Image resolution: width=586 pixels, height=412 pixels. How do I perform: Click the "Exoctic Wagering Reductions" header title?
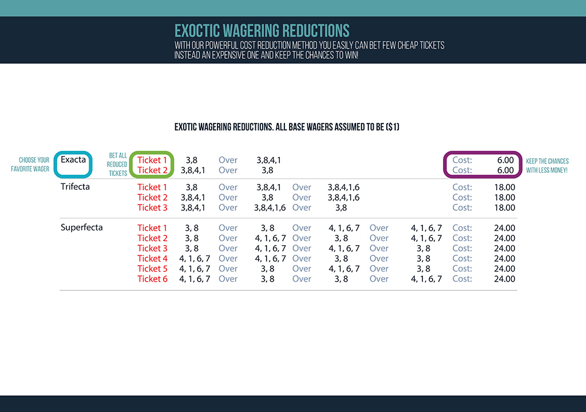click(262, 30)
